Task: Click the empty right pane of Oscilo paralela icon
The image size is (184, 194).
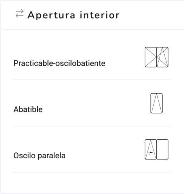Action: pyautogui.click(x=163, y=149)
